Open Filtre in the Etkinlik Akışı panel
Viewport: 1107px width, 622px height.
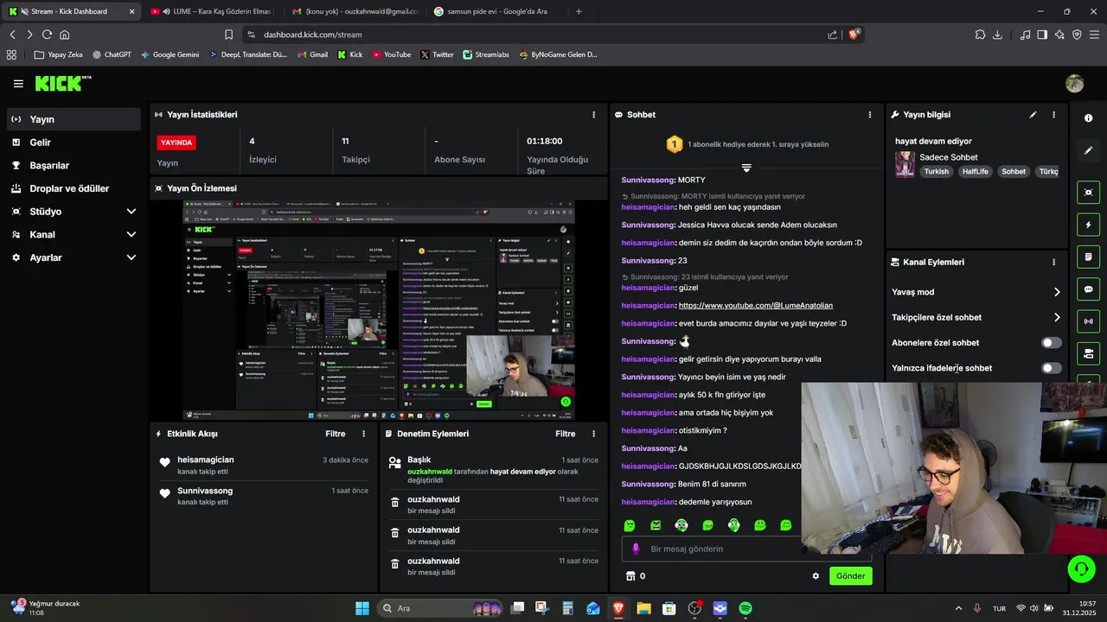(336, 434)
